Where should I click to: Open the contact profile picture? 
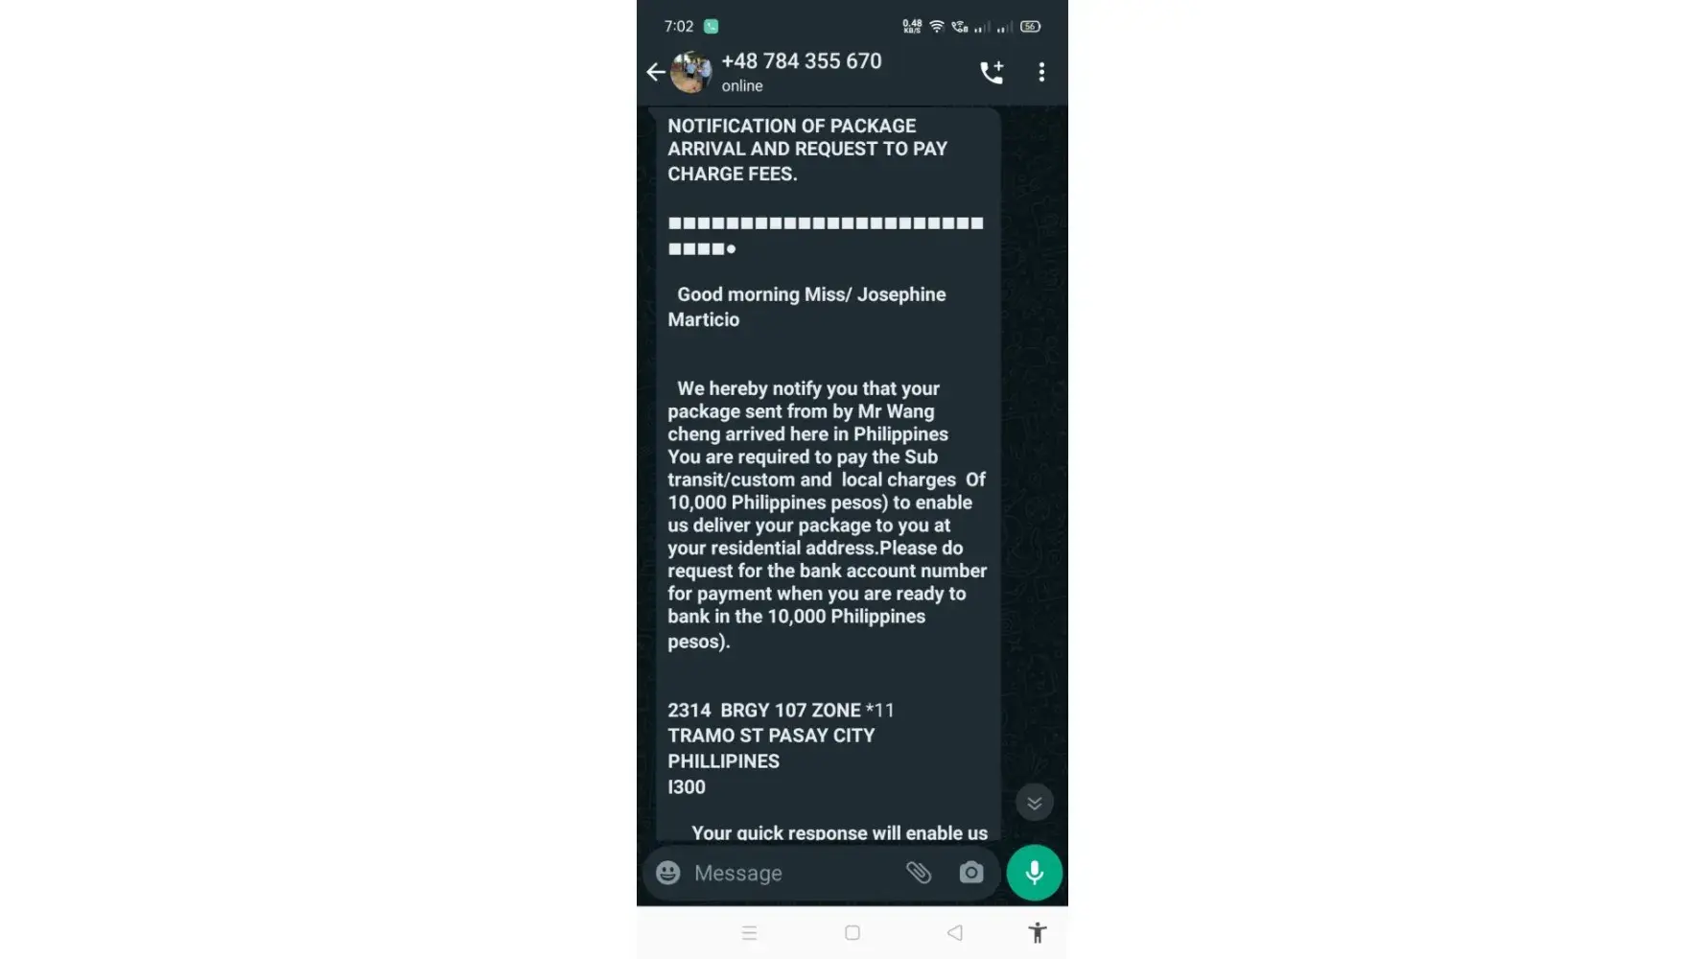690,72
